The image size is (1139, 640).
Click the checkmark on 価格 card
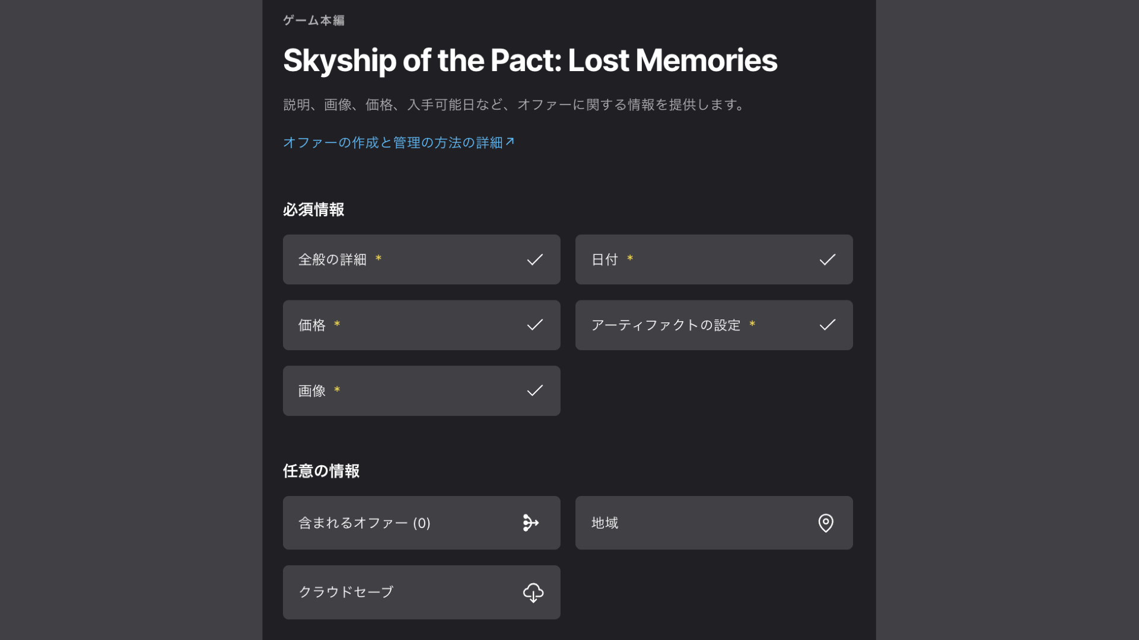pos(534,325)
